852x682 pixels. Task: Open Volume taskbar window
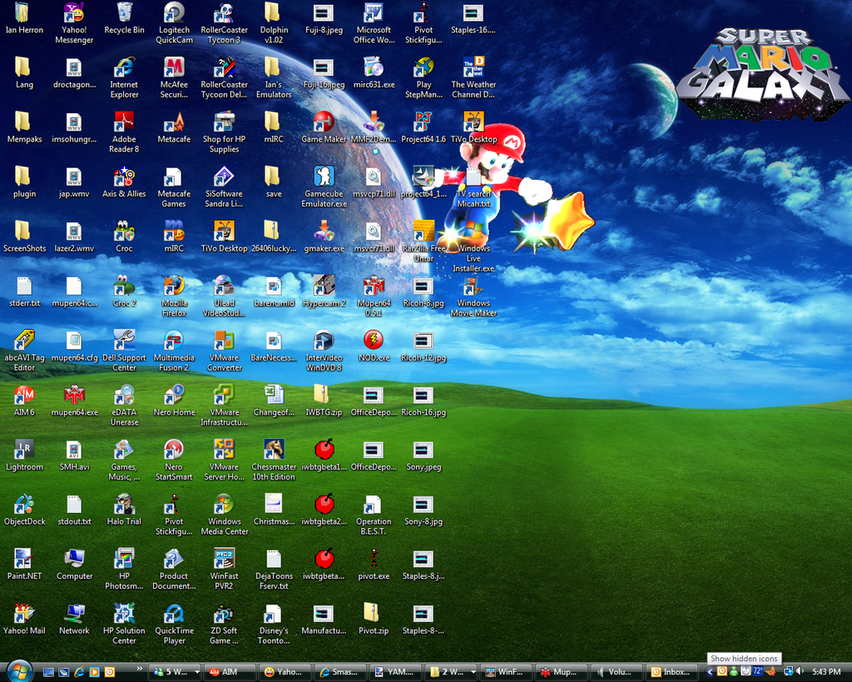pyautogui.click(x=618, y=672)
